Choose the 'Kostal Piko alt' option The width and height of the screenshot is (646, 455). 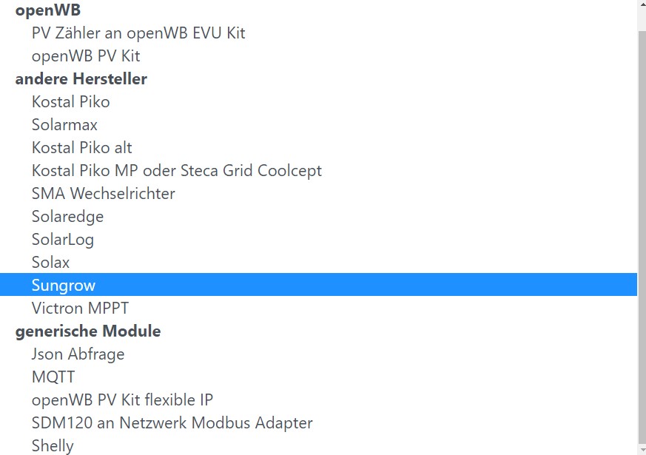[x=82, y=148]
